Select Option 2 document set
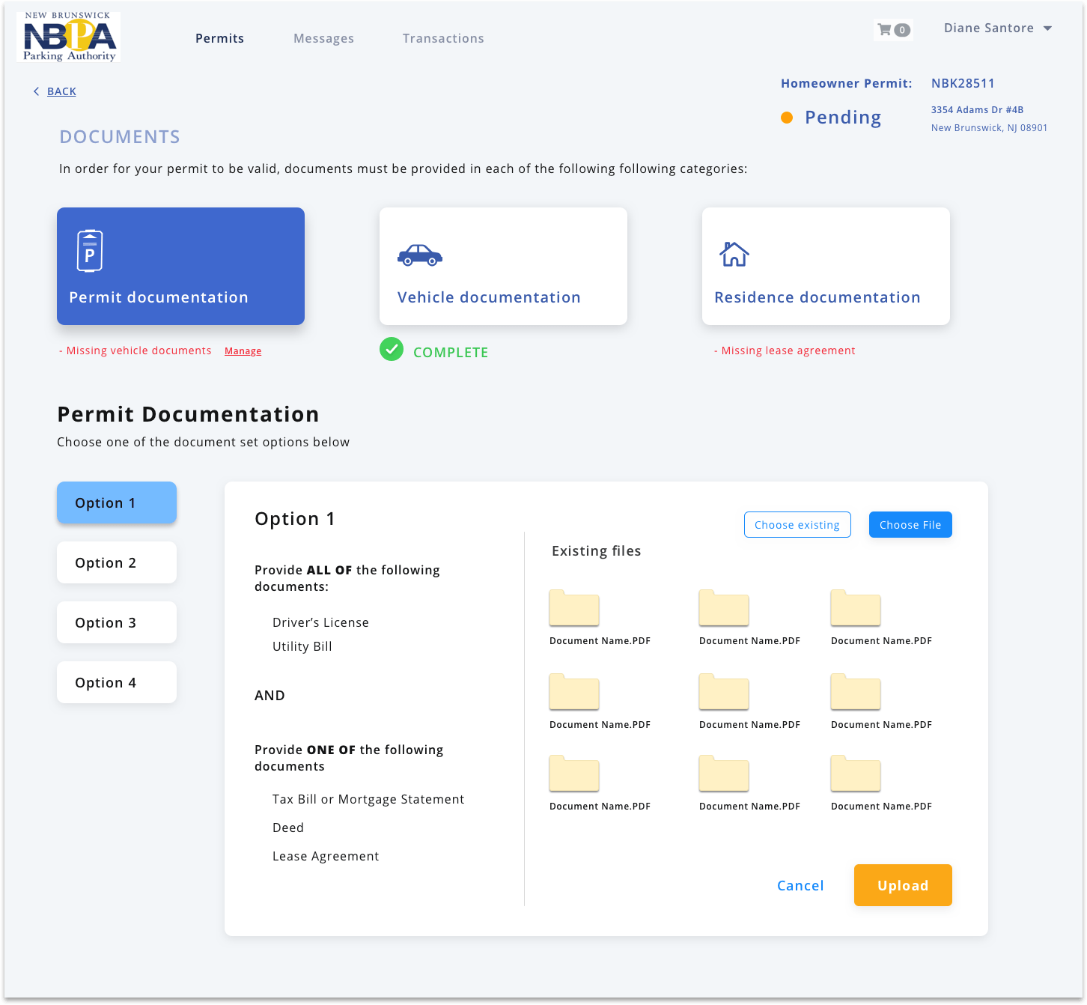 [x=116, y=562]
